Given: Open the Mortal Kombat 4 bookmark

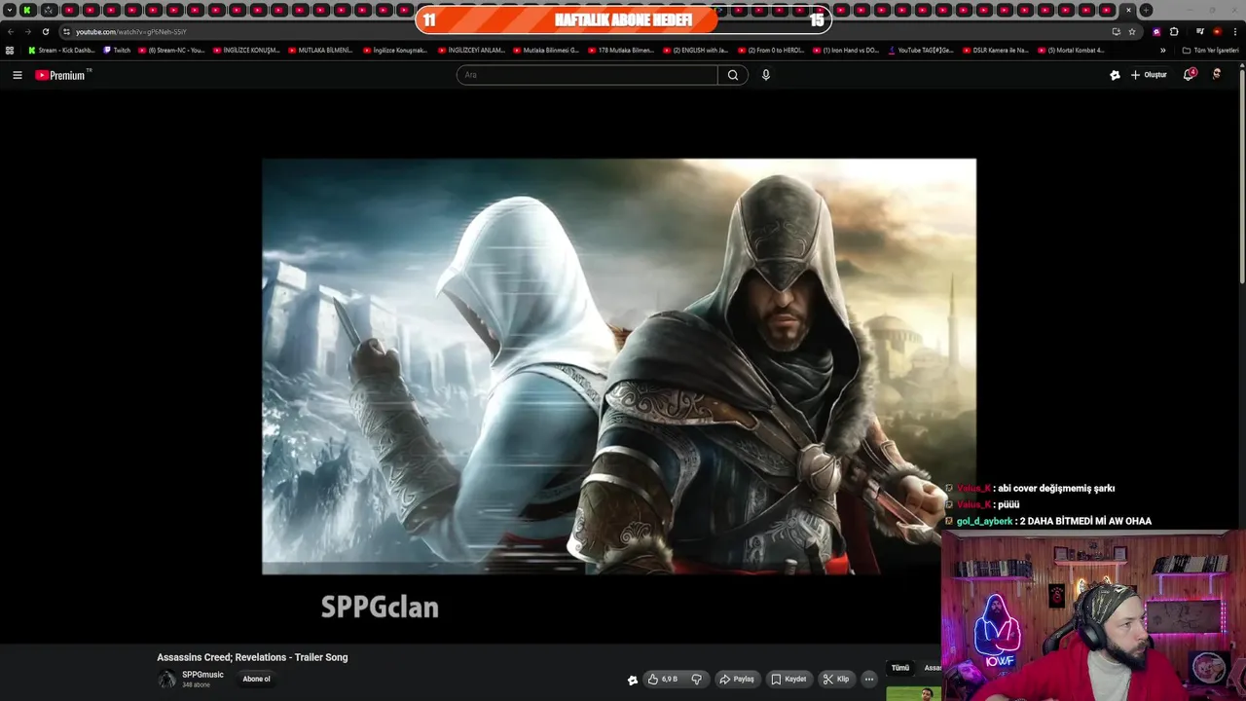Looking at the screenshot, I should [1071, 50].
